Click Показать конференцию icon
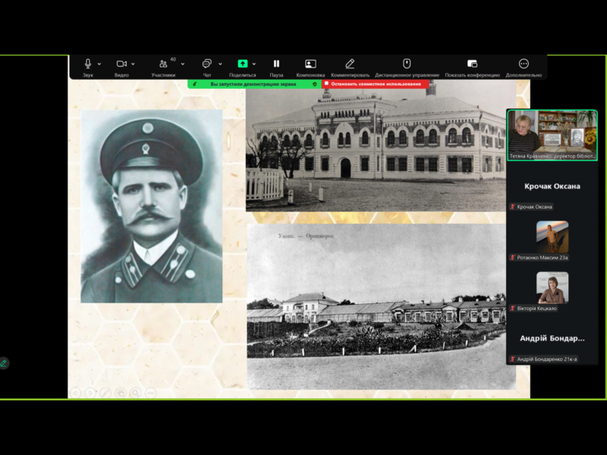The width and height of the screenshot is (607, 455). click(x=472, y=64)
